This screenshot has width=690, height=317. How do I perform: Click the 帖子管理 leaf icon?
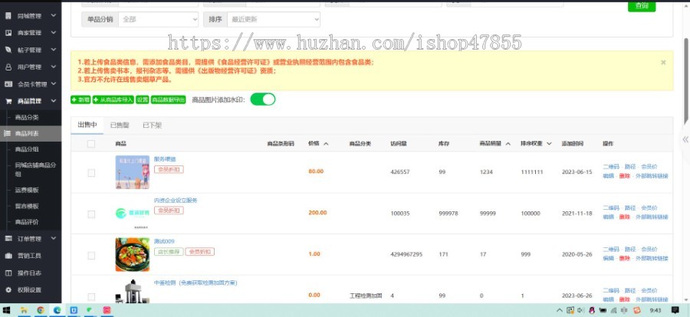(8, 50)
